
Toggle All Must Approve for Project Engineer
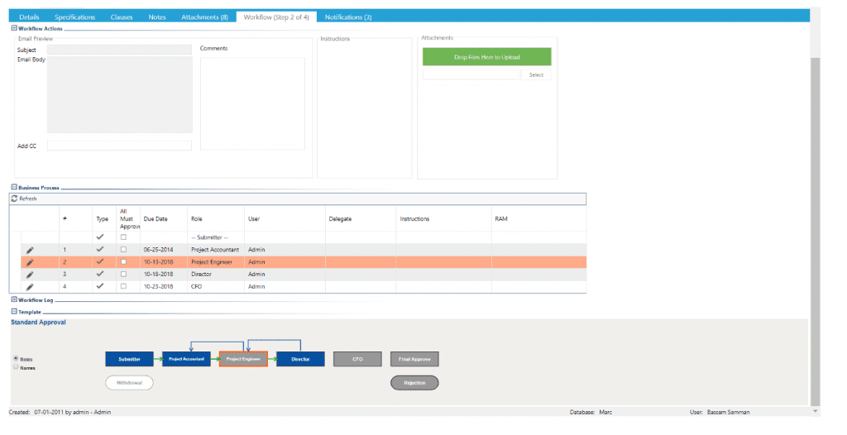(123, 262)
